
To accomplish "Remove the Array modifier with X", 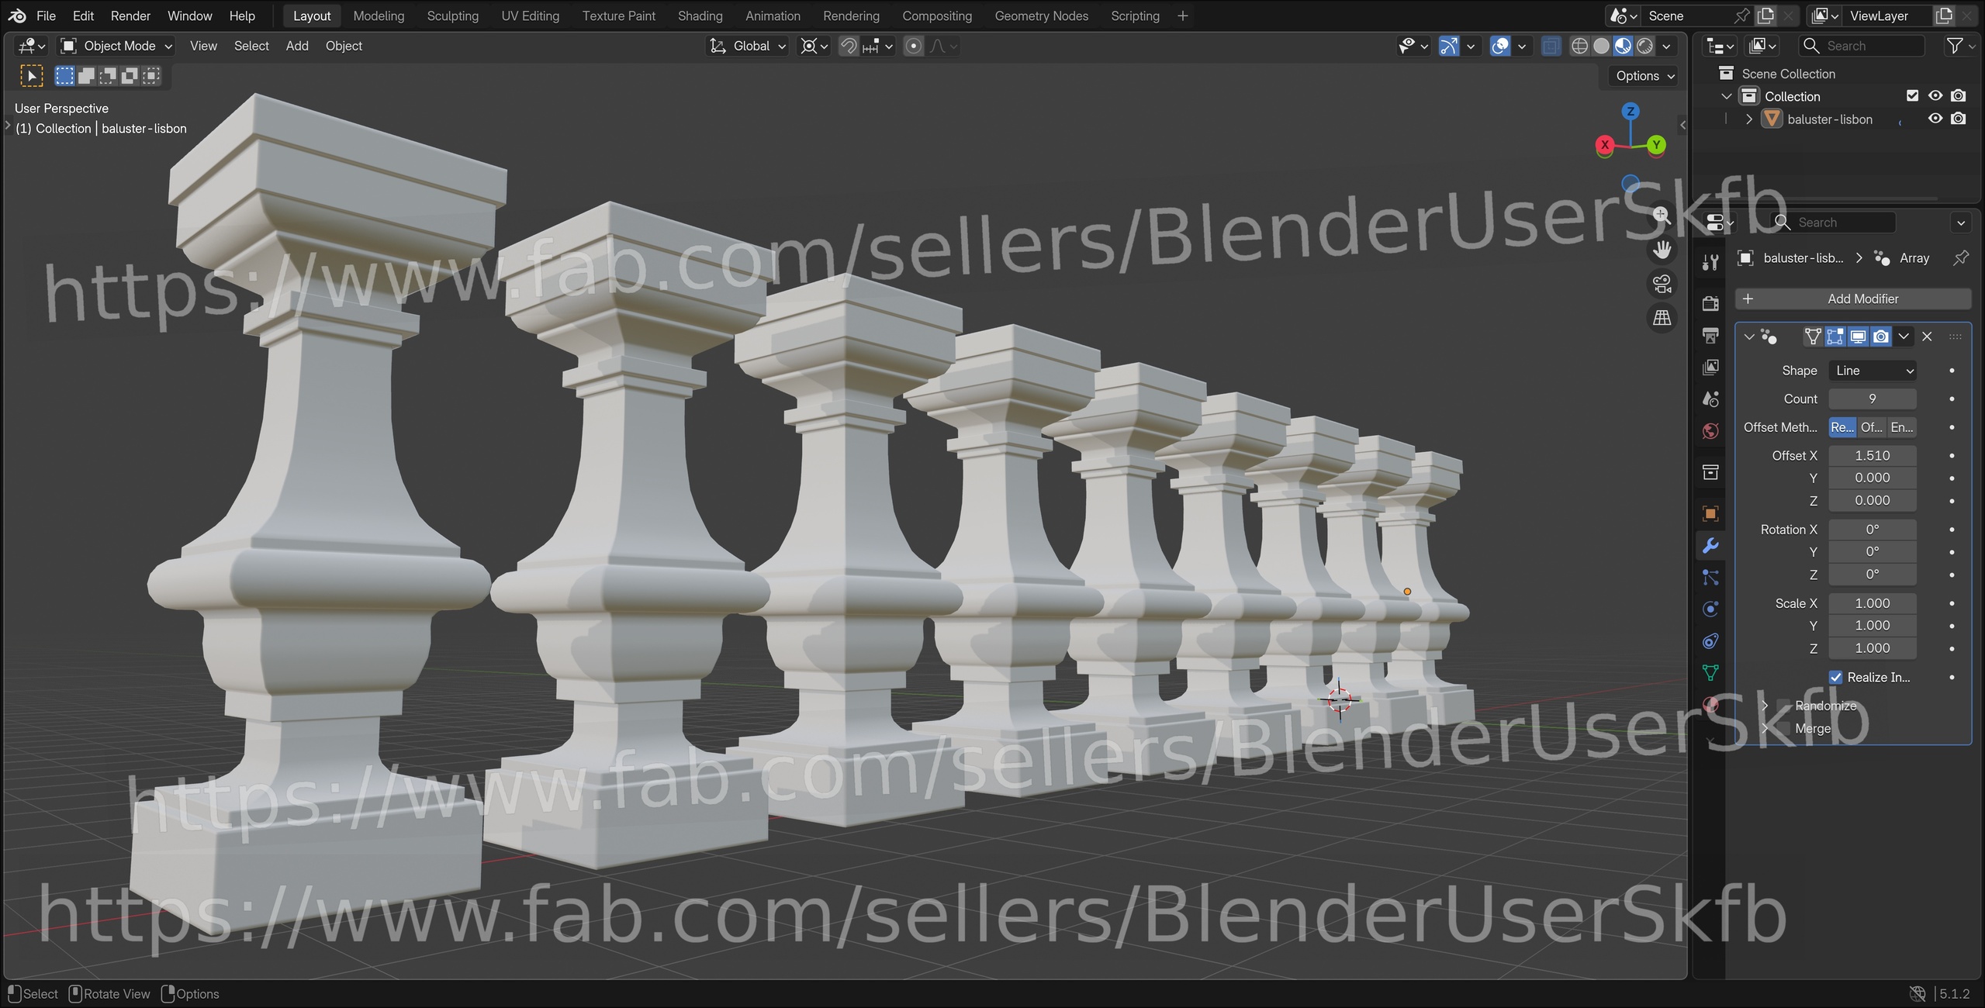I will pos(1927,337).
